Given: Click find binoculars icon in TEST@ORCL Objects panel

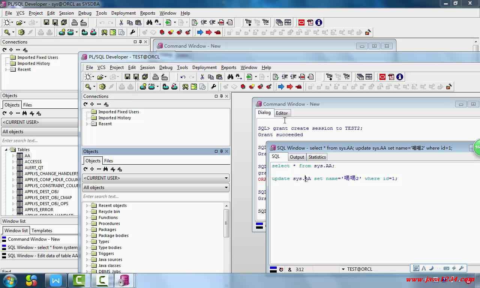Looking at the screenshot, I should click(x=106, y=169).
